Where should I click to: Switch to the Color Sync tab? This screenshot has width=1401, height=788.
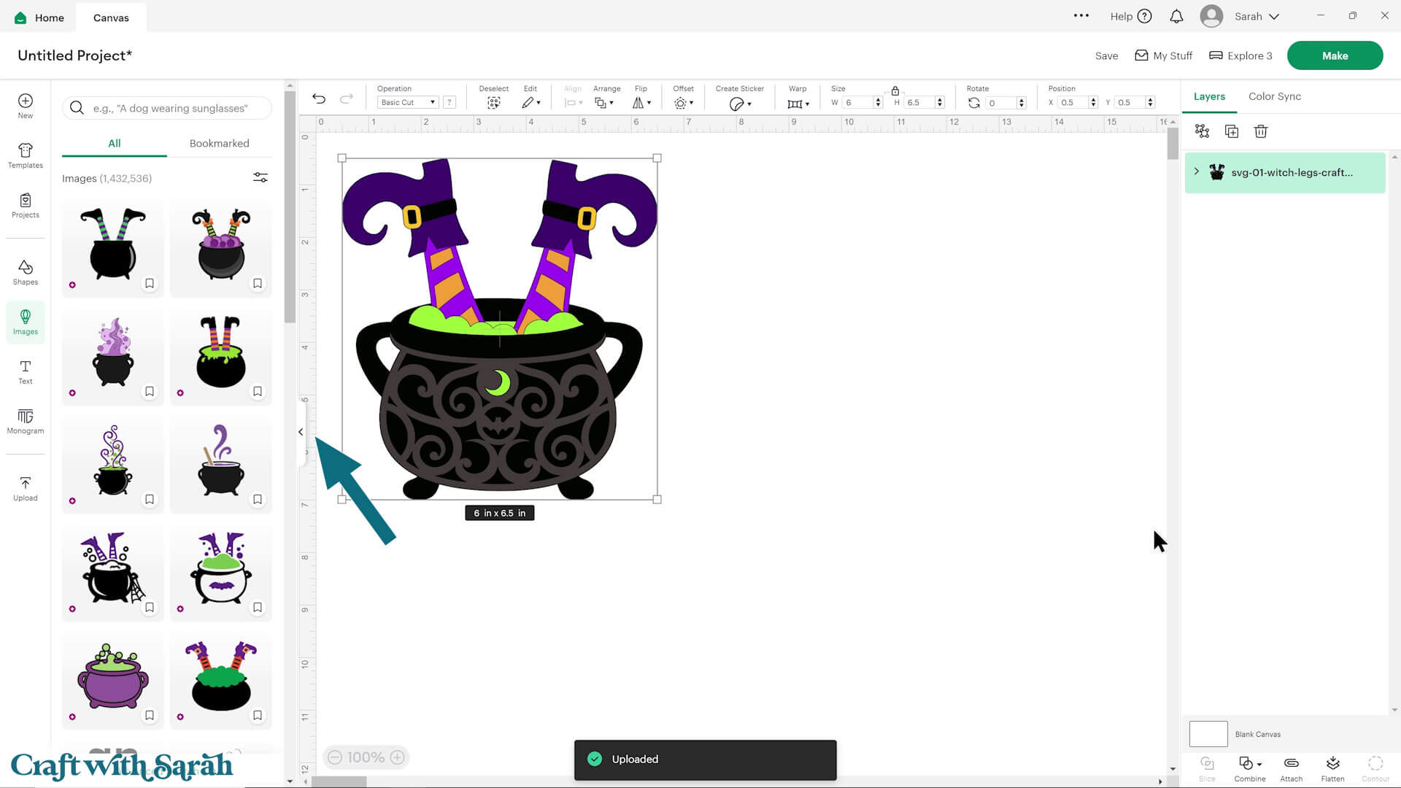click(x=1274, y=96)
